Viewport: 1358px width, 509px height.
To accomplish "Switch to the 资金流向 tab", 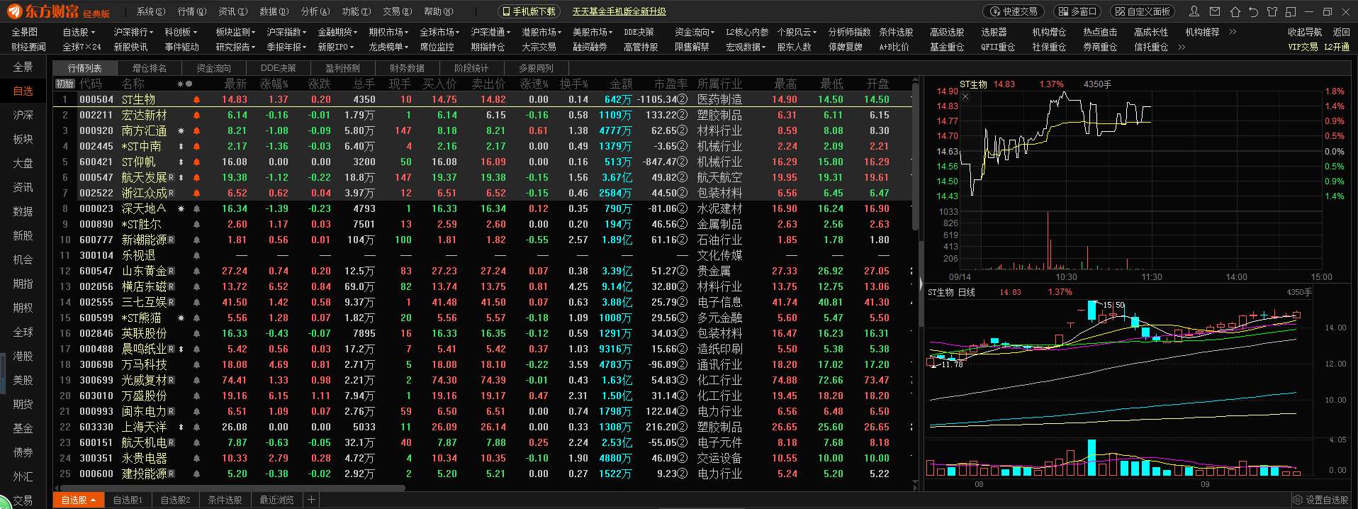I will (213, 68).
